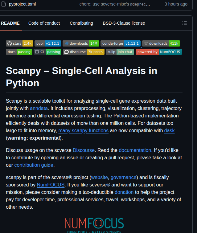Click the conda-forge v1.12.1 badge

click(121, 43)
